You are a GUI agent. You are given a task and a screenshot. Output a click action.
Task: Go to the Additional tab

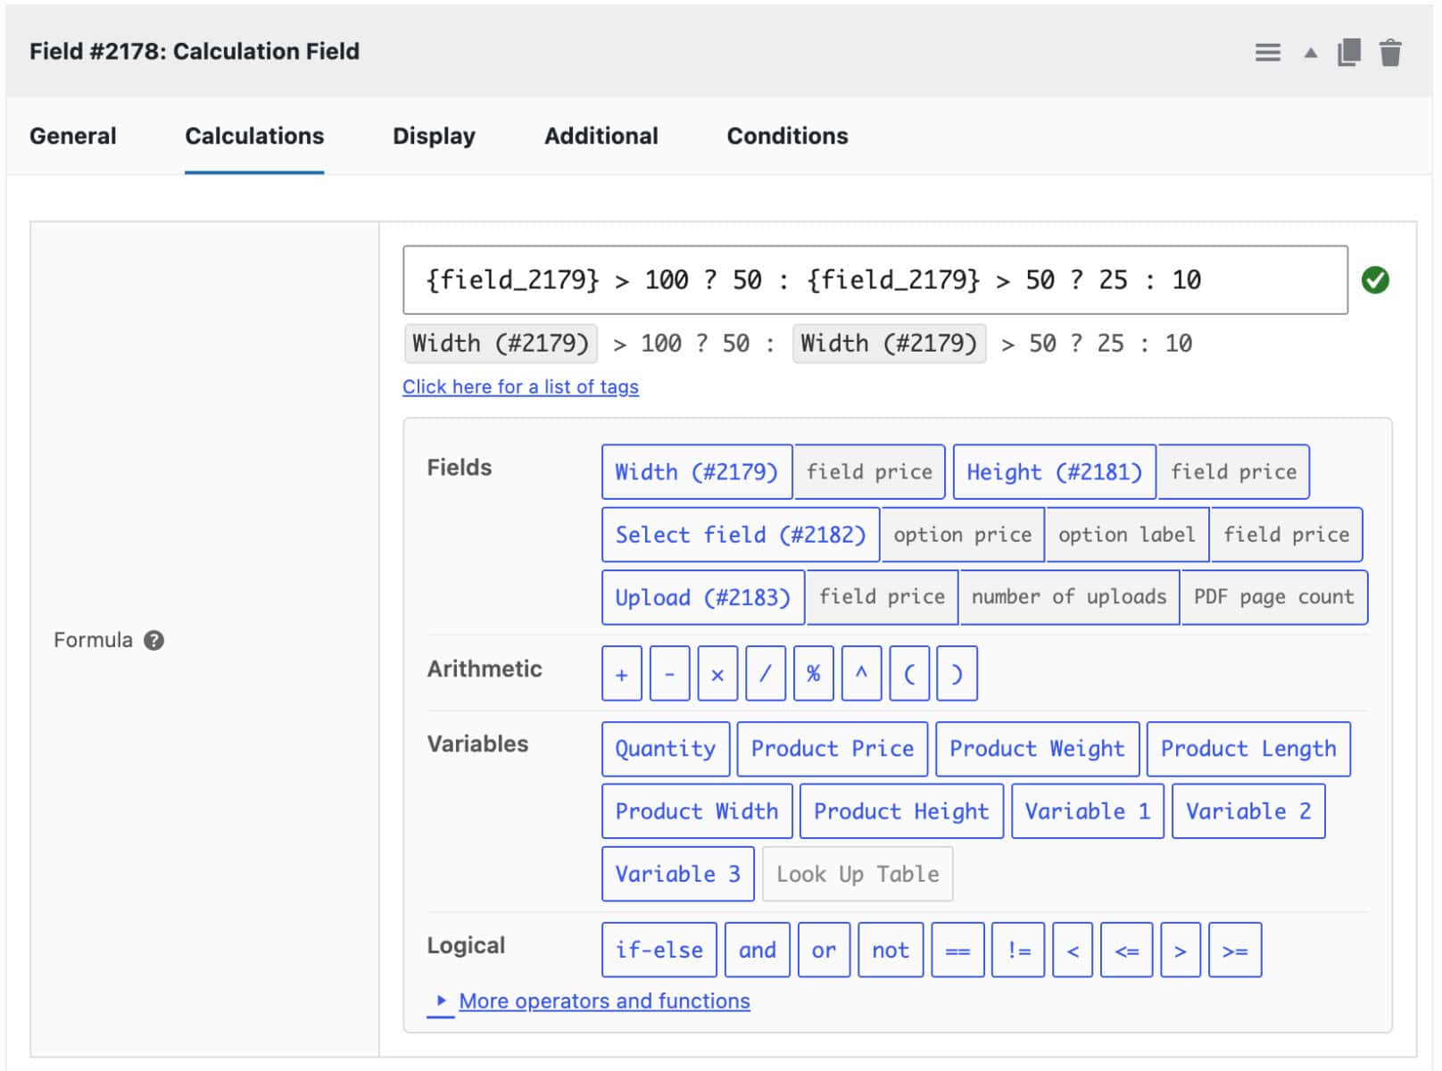tap(601, 136)
